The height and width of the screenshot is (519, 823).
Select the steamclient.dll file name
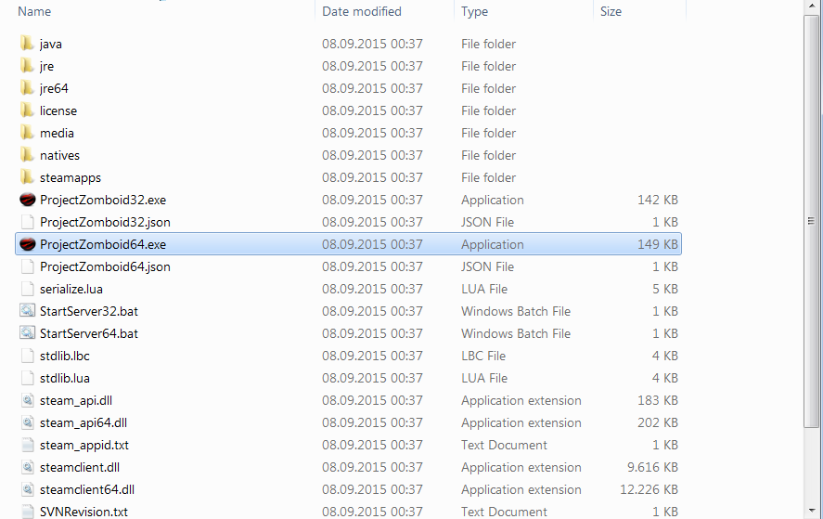[x=80, y=468]
